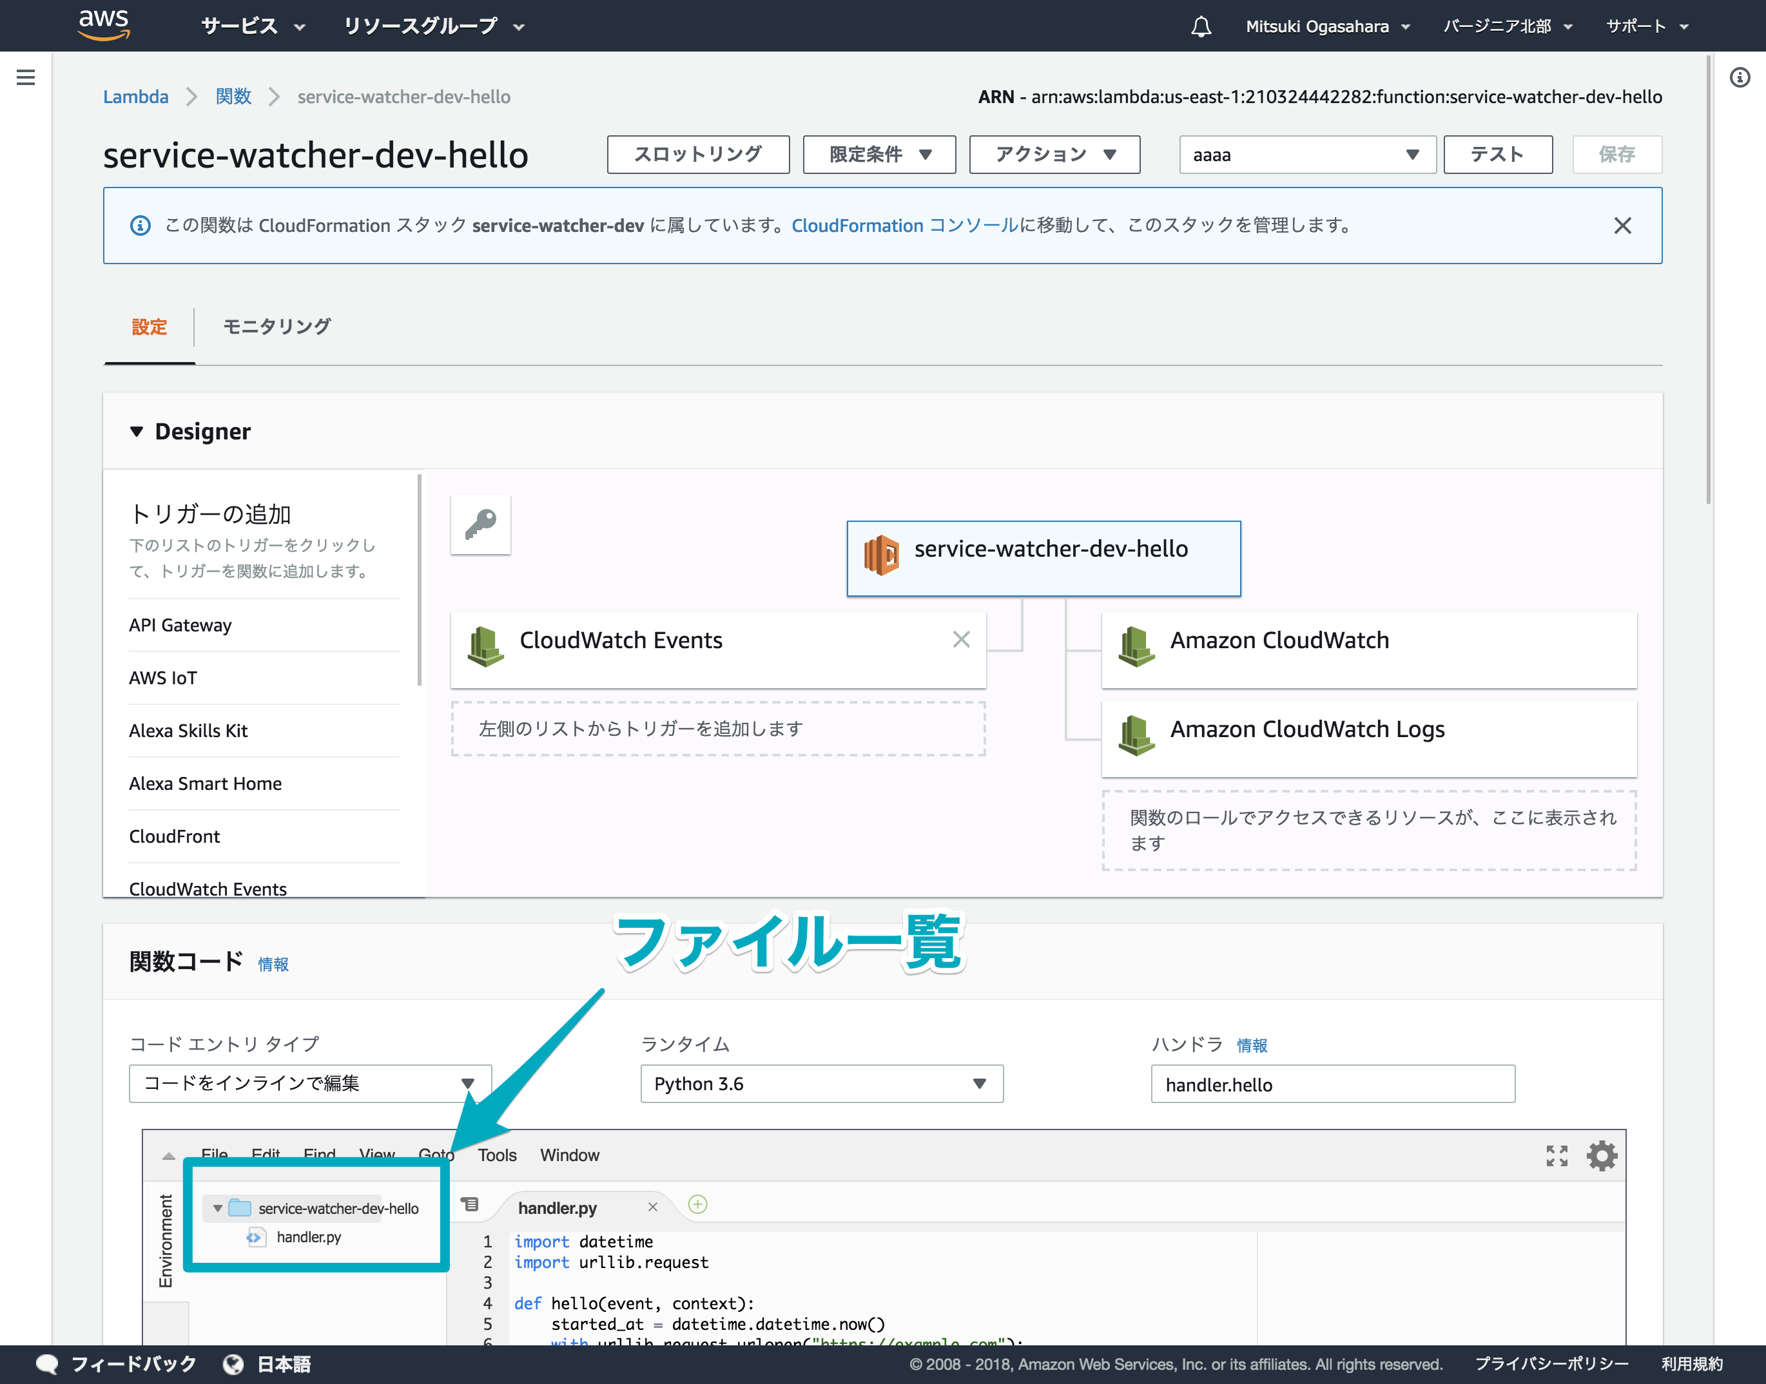Open the language globe selector

pyautogui.click(x=233, y=1365)
